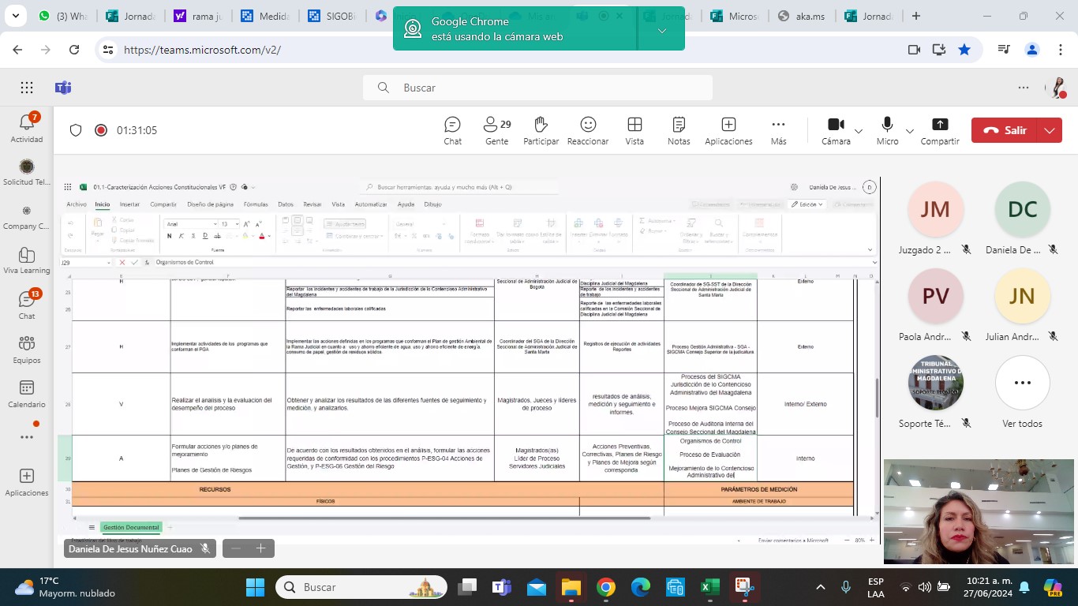Expand the Name Box dropdown showing J29
This screenshot has width=1078, height=606.
[x=109, y=262]
